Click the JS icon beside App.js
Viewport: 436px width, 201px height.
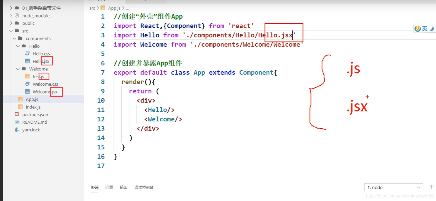[21, 99]
